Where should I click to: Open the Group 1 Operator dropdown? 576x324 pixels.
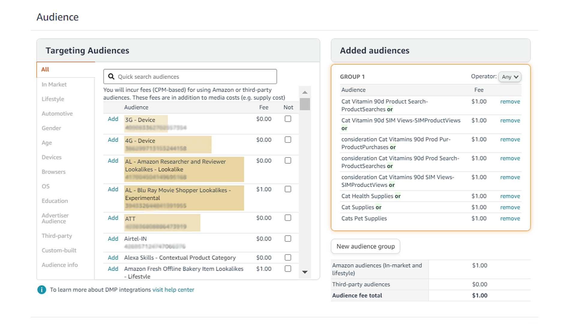509,77
